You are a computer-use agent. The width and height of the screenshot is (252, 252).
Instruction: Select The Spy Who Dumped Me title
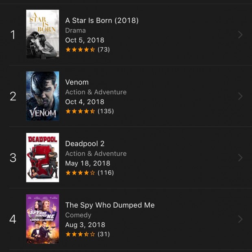[x=110, y=205]
